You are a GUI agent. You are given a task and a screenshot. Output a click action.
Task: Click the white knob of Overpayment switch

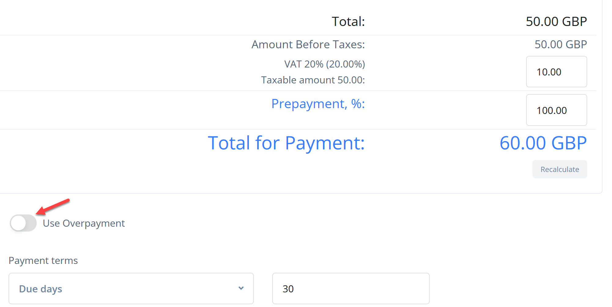point(18,223)
